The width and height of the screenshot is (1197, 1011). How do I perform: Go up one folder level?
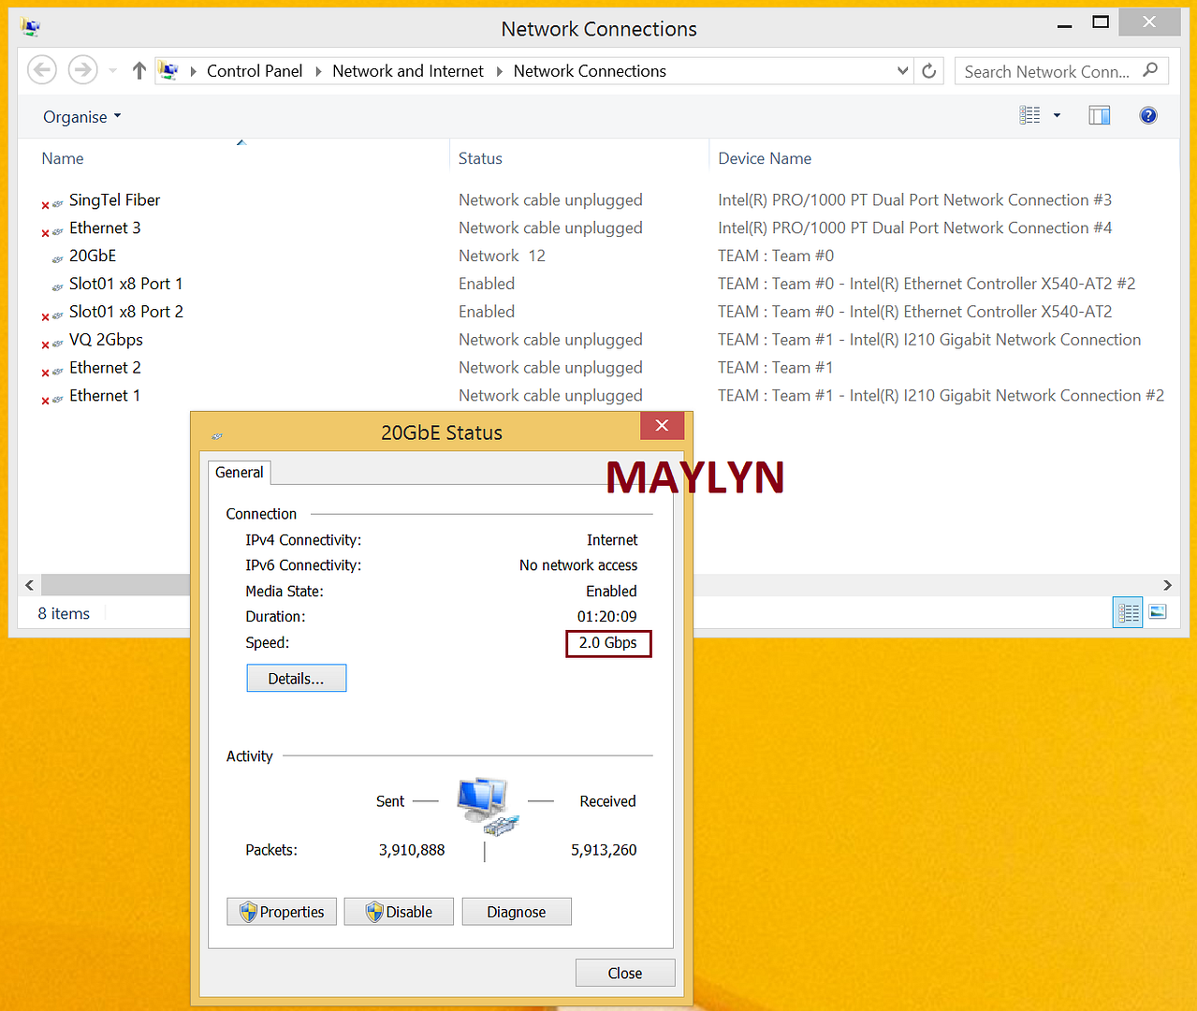tap(139, 70)
